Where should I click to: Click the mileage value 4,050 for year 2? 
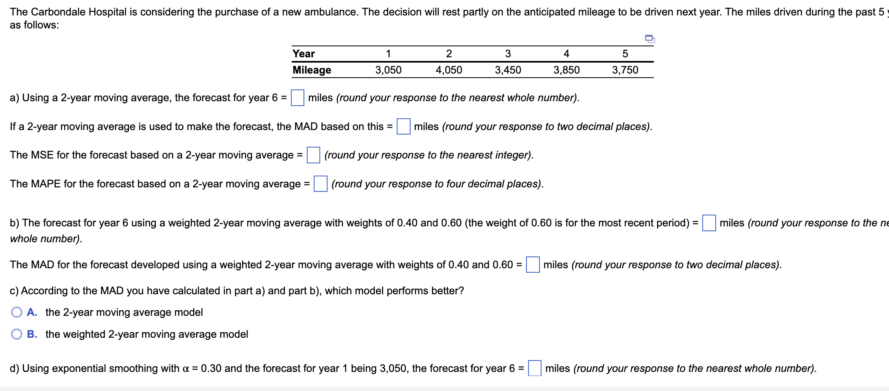(449, 70)
